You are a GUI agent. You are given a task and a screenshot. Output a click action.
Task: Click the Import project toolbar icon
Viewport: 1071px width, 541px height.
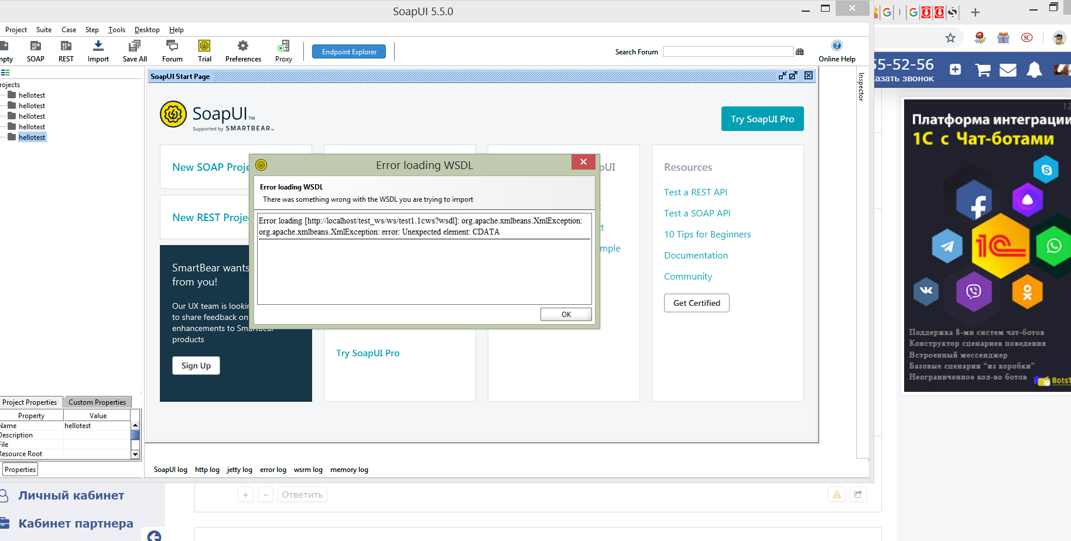pyautogui.click(x=98, y=51)
